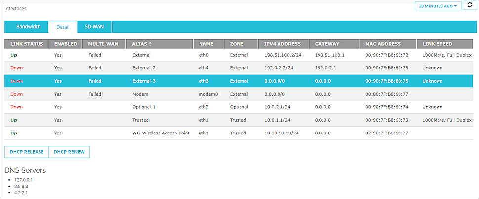Image resolution: width=479 pixels, height=199 pixels.
Task: Click the refresh icon button
Action: click(x=470, y=6)
